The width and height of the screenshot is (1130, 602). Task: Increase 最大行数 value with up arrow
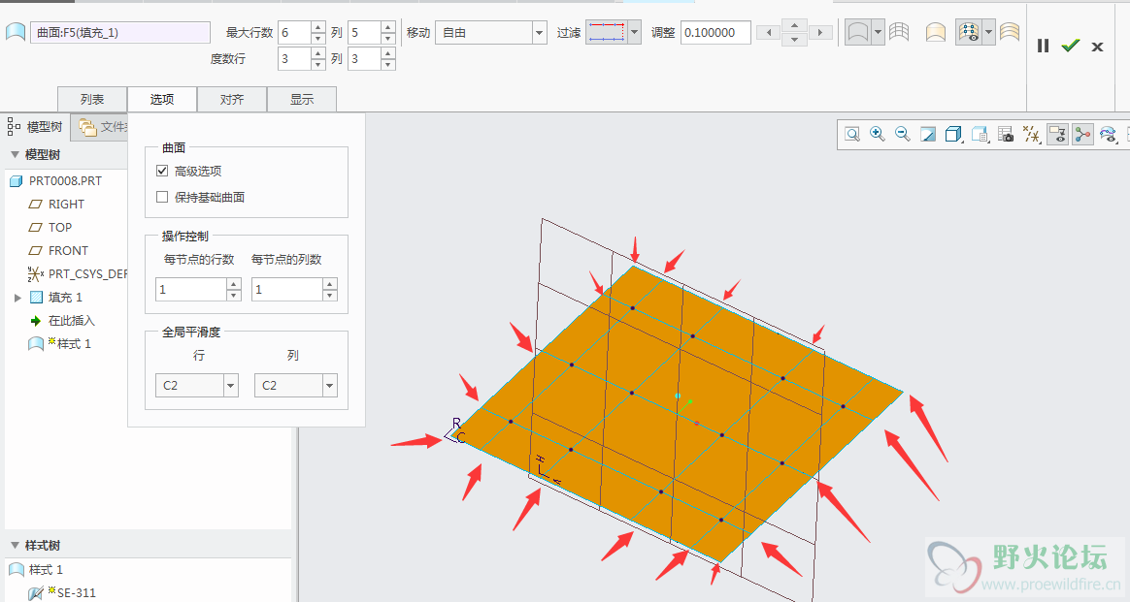(x=317, y=26)
